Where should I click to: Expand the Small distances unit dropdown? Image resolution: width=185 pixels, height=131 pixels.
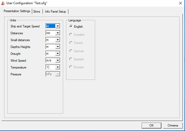pyautogui.click(x=58, y=40)
